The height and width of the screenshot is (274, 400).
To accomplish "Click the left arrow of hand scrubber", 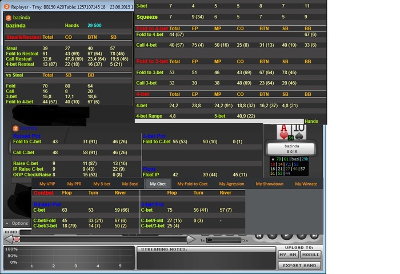I will pos(9,239).
